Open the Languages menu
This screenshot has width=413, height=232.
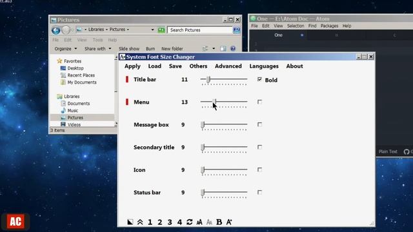click(x=264, y=66)
